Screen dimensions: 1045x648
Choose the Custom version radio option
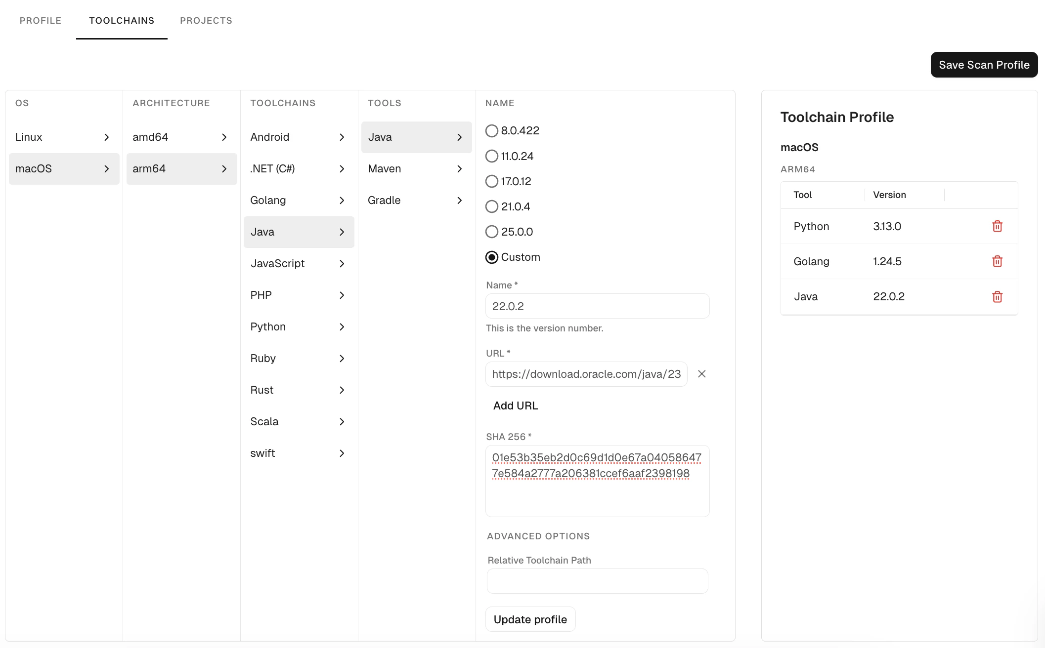(491, 257)
